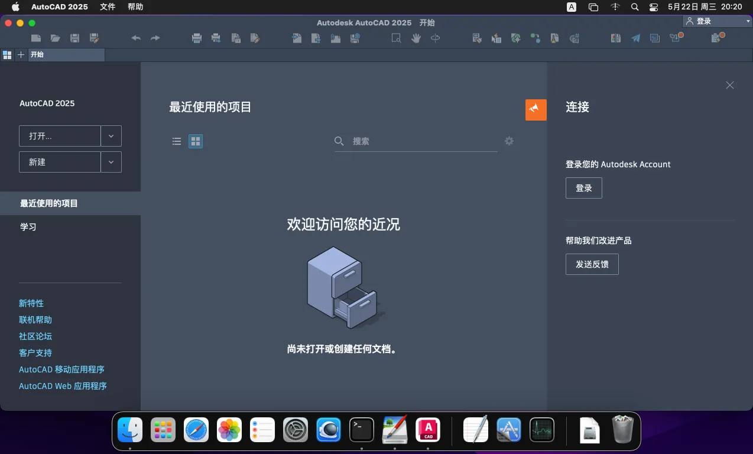
Task: Click the page setup icon beside the printers
Action: [236, 38]
